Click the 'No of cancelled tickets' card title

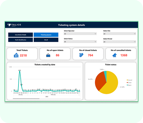121,50
